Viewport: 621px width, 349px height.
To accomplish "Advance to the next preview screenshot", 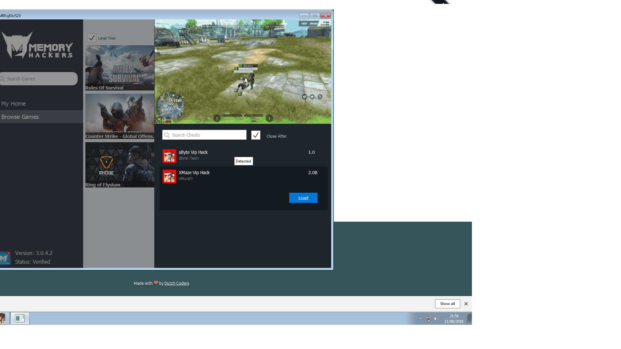I will pyautogui.click(x=269, y=119).
